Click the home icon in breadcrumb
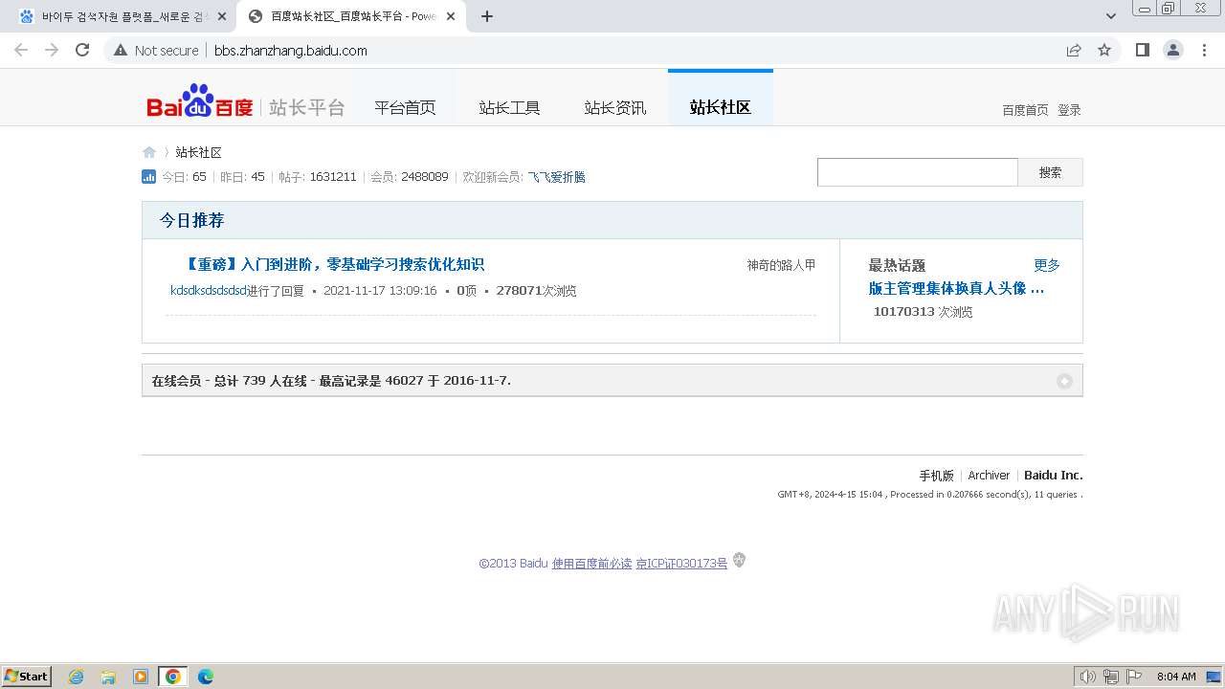 (149, 152)
